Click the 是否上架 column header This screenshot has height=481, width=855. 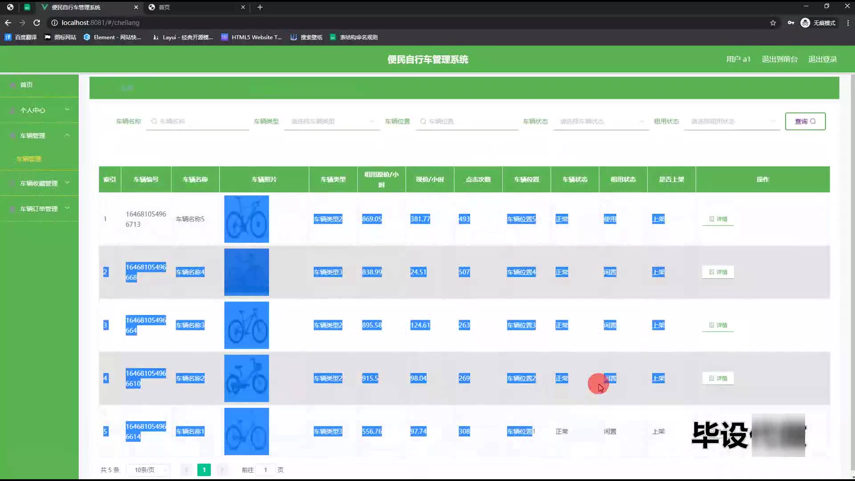[x=672, y=179]
